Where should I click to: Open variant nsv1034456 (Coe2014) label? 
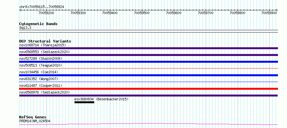(x=39, y=72)
